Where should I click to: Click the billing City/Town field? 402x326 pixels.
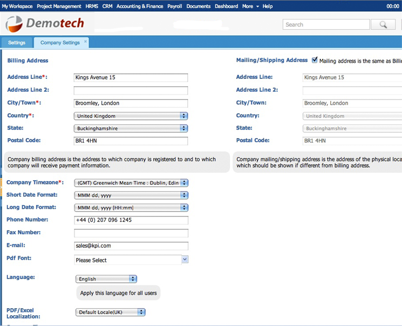131,103
